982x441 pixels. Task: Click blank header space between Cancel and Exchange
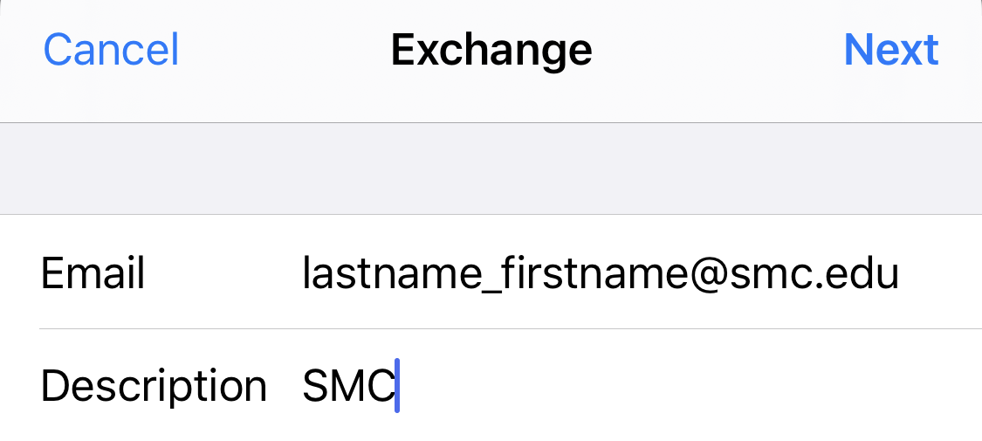[284, 50]
